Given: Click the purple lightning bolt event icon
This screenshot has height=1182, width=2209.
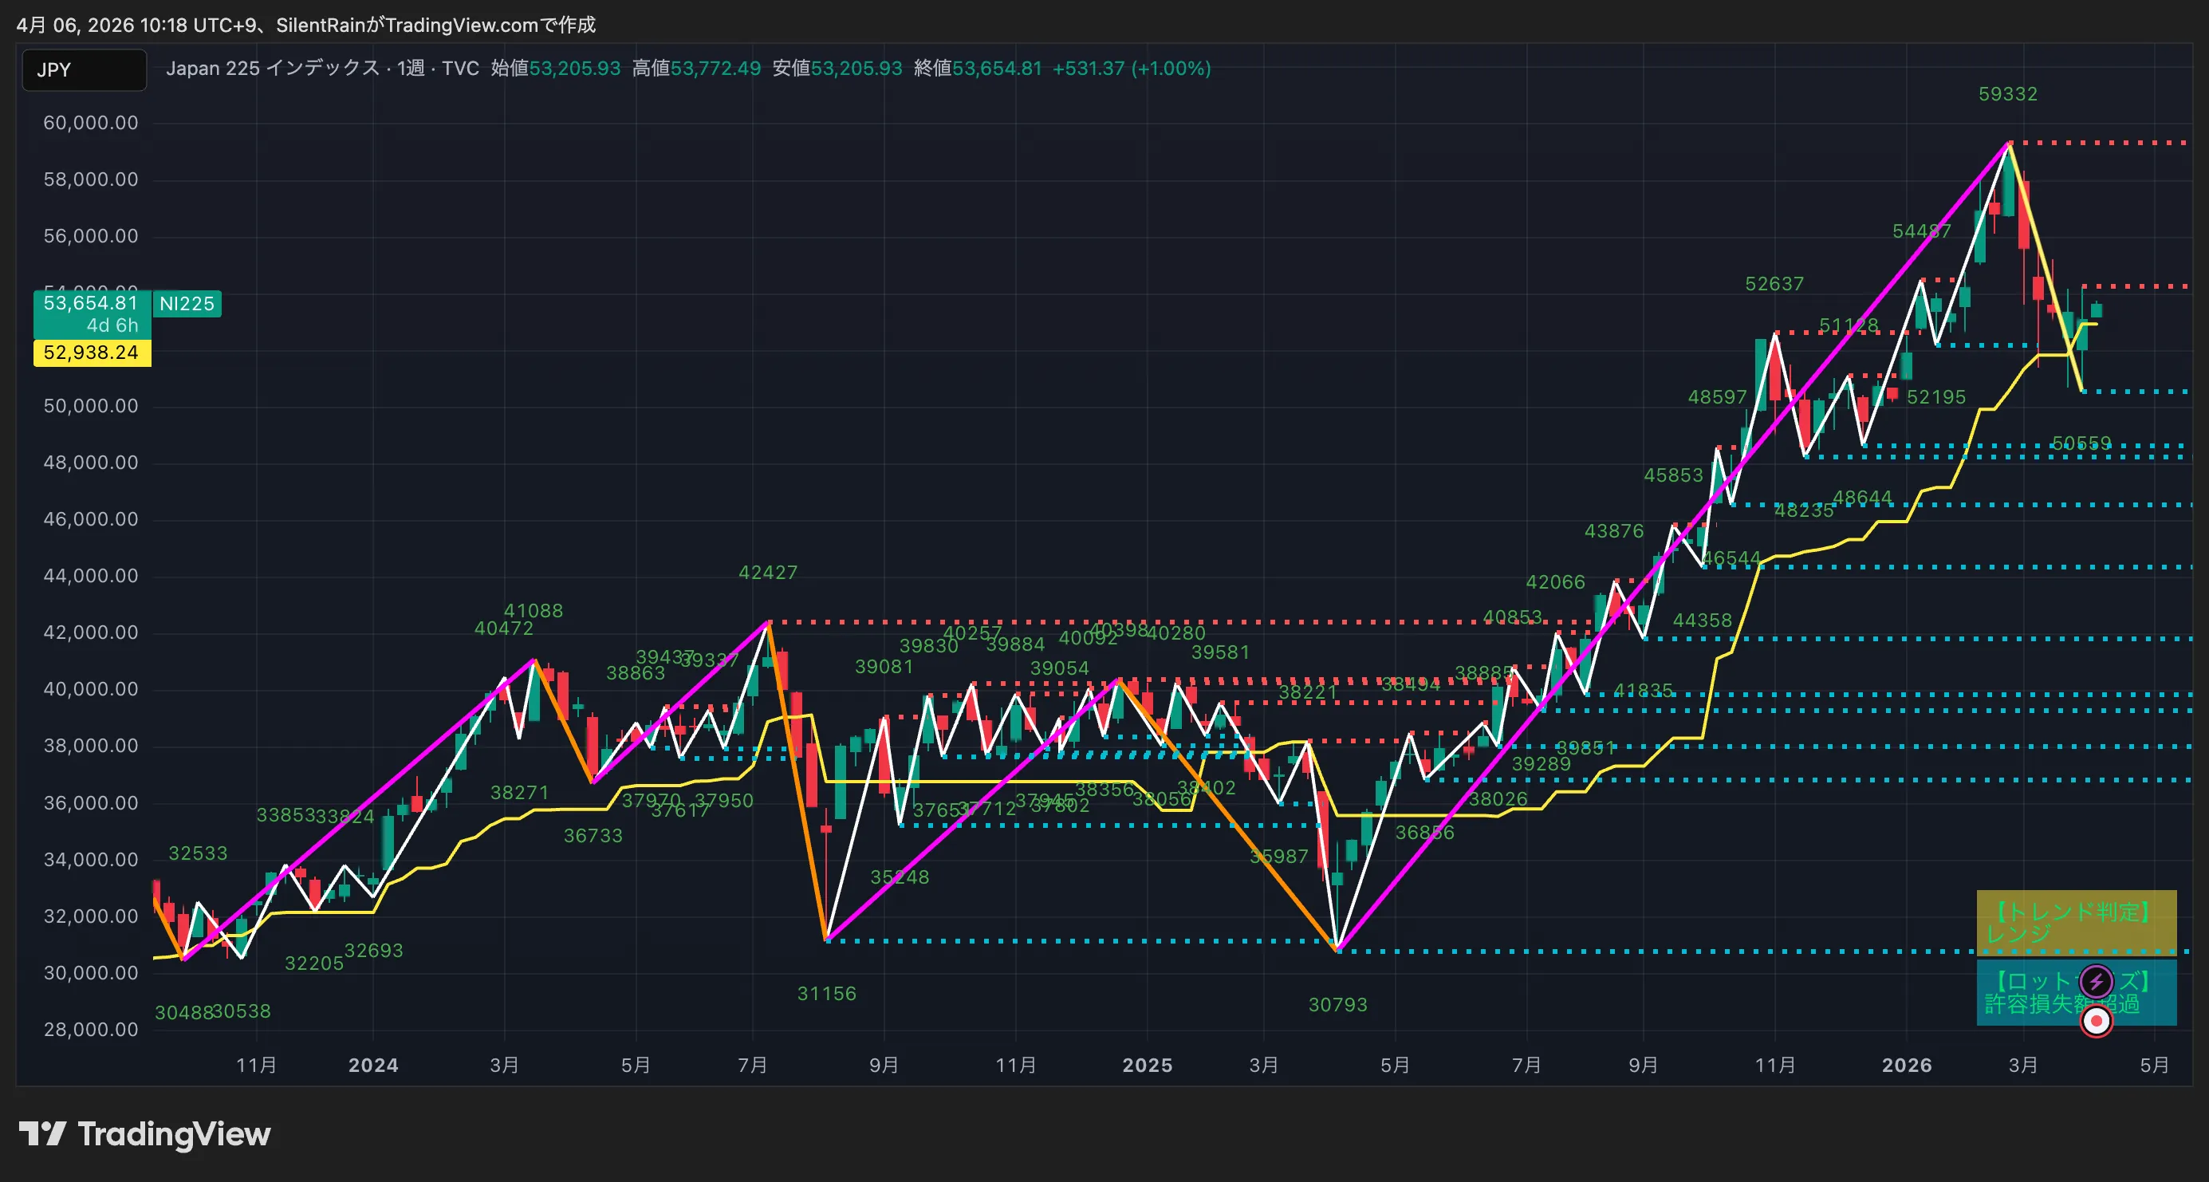Looking at the screenshot, I should coord(2097,981).
